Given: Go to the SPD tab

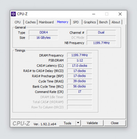Looking at the screenshot, I should [x=76, y=22].
